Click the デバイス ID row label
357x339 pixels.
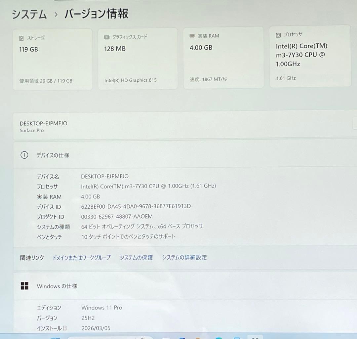[x=49, y=207]
